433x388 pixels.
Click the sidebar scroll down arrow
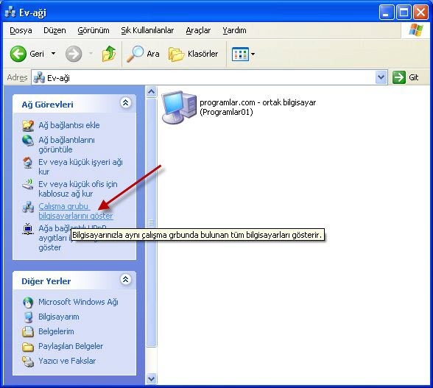(151, 378)
